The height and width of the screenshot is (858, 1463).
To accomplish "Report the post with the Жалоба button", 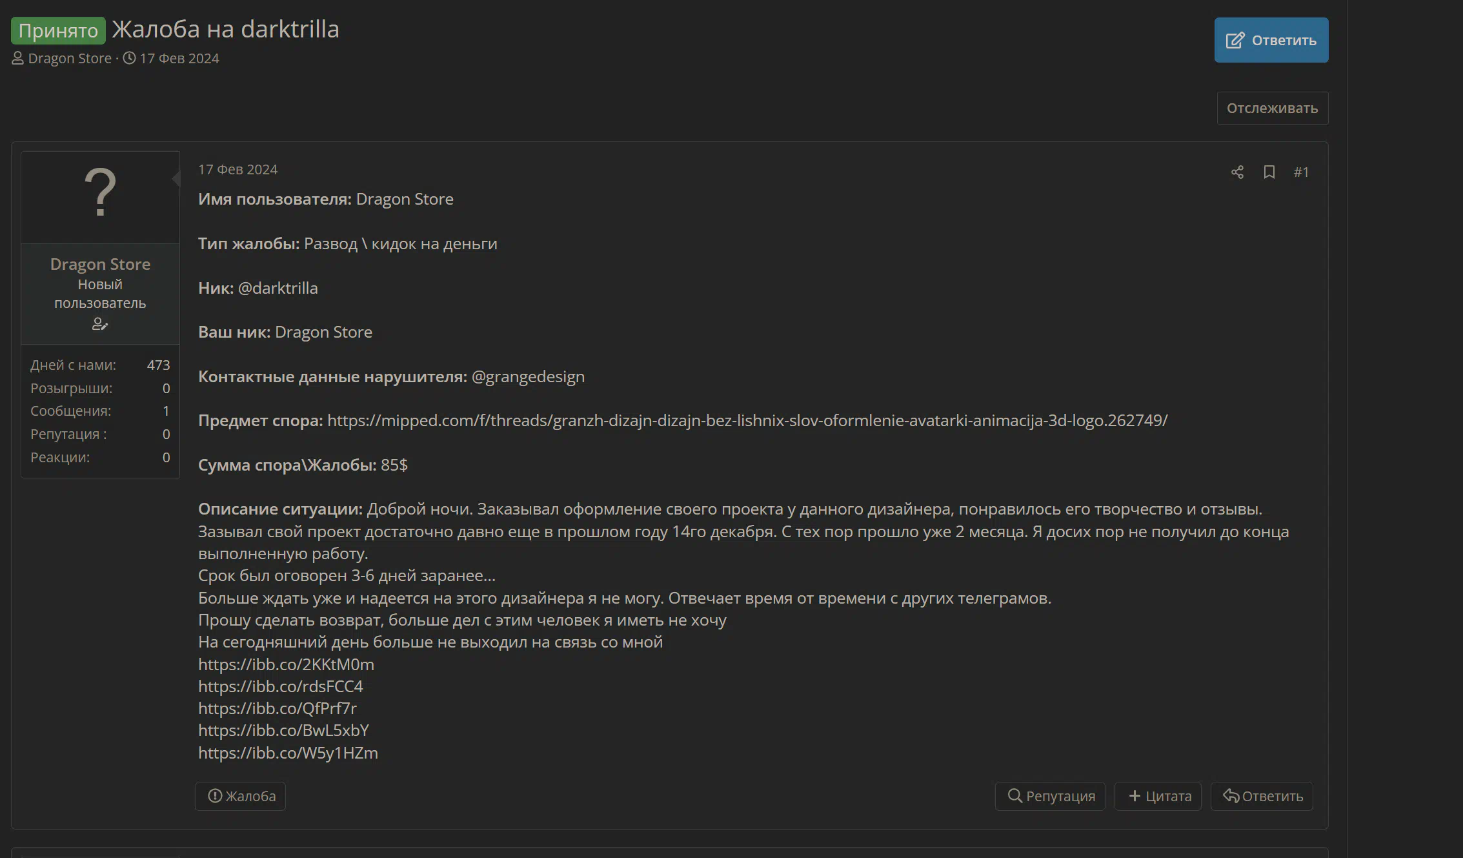I will pyautogui.click(x=241, y=796).
